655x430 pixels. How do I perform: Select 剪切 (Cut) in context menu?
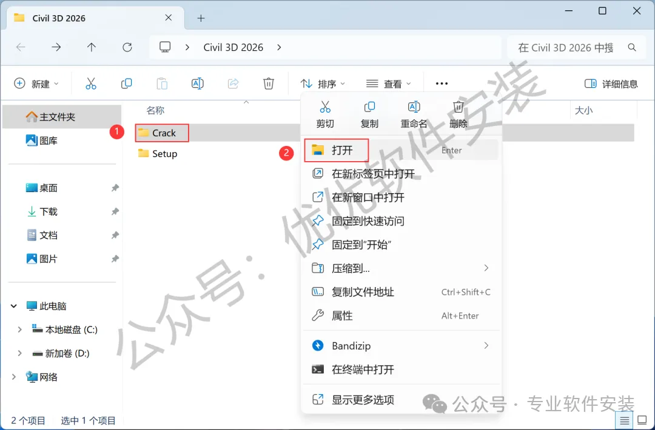[325, 114]
